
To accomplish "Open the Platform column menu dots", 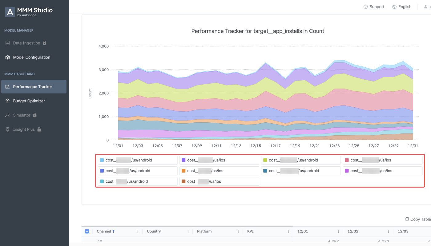I will [238, 231].
